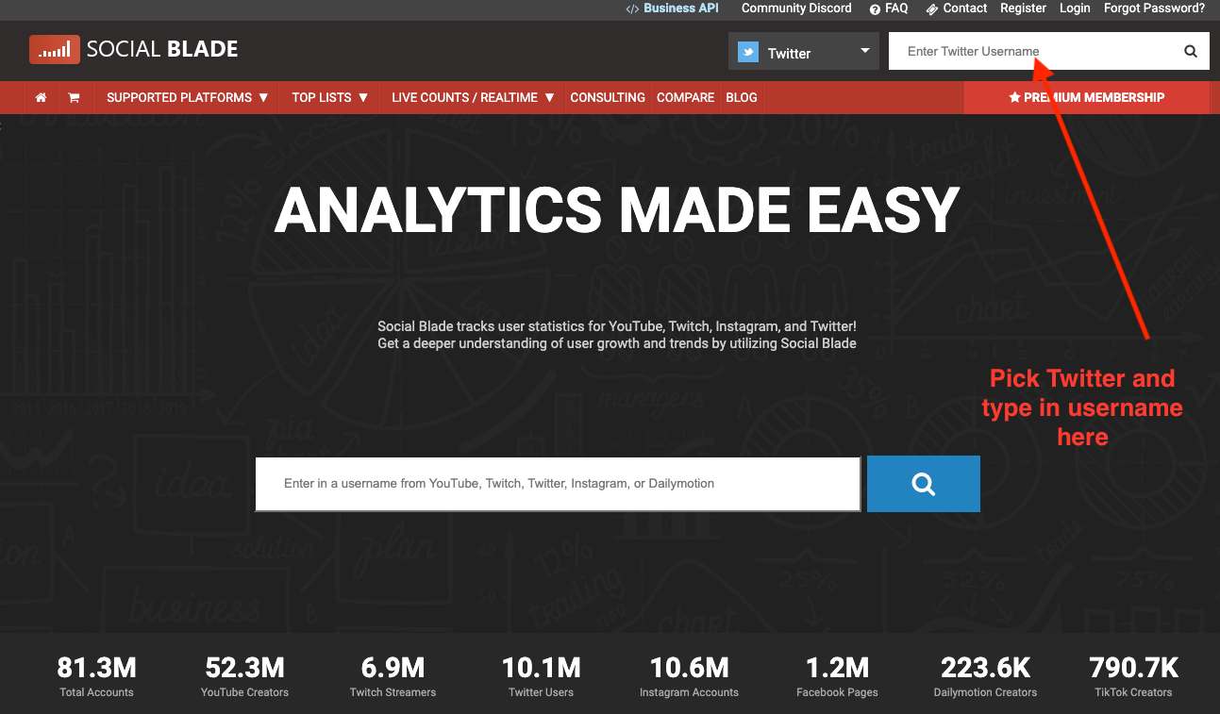Expand the Supported Platforms menu
The height and width of the screenshot is (714, 1220).
[x=187, y=97]
